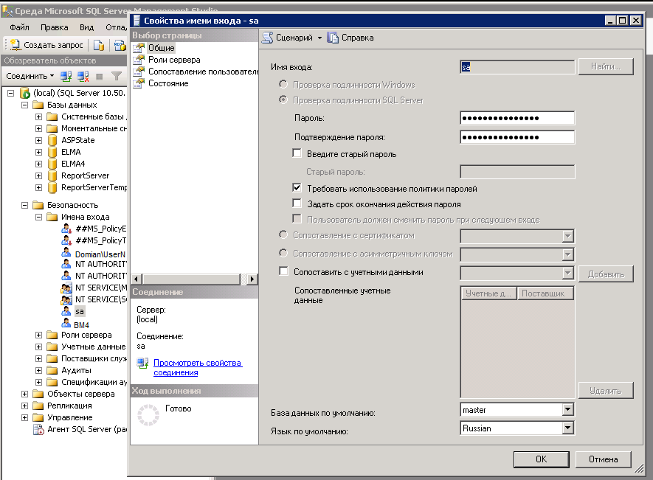Click the disconnect server icon in Object Explorer
The height and width of the screenshot is (480, 653).
point(83,76)
